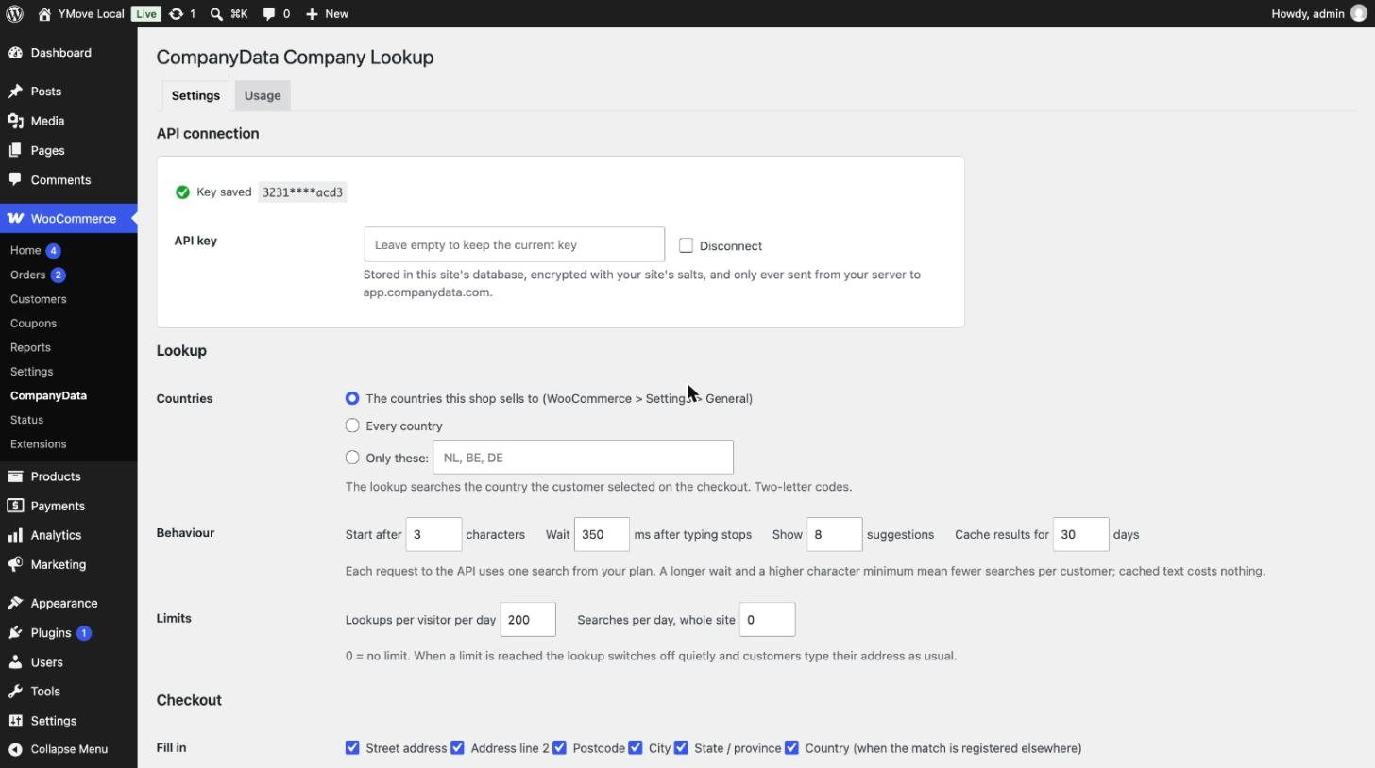Select countries this shop sells to option
The height and width of the screenshot is (768, 1375).
352,398
